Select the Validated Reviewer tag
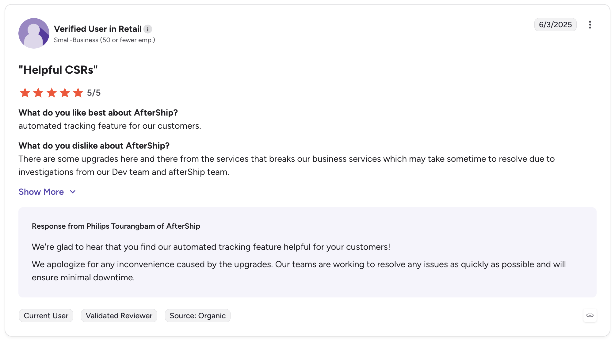Viewport: 615px width, 343px height. pyautogui.click(x=119, y=316)
